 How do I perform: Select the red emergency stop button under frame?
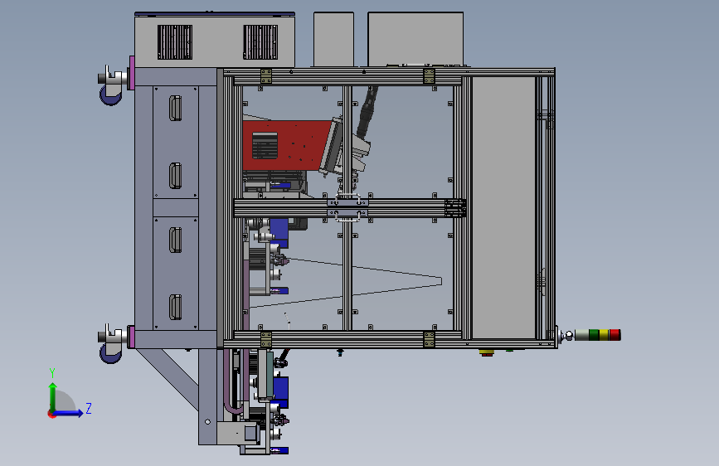coord(487,352)
